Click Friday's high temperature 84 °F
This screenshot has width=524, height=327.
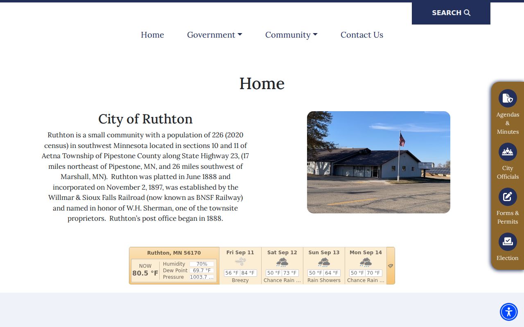coord(248,273)
